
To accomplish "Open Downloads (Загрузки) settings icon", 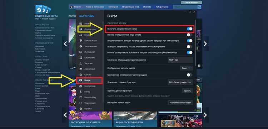I will [81, 63].
